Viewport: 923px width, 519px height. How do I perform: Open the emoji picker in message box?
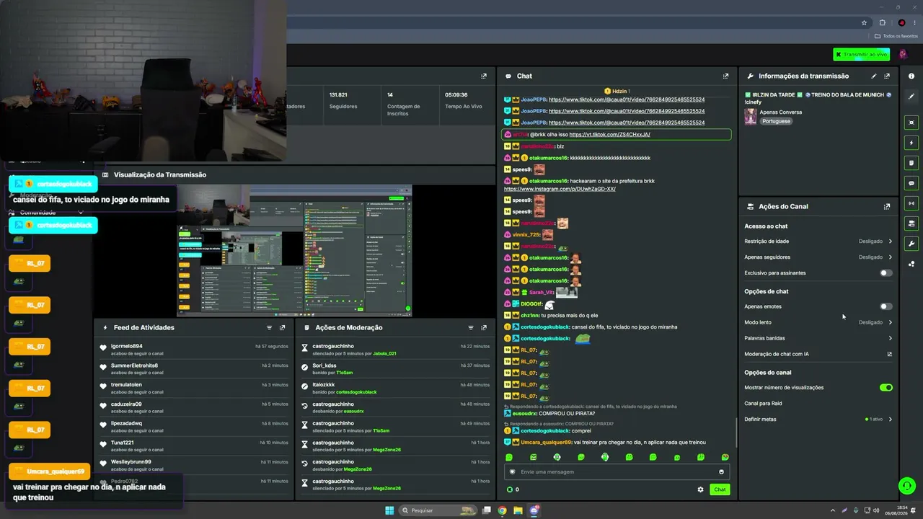tap(721, 472)
